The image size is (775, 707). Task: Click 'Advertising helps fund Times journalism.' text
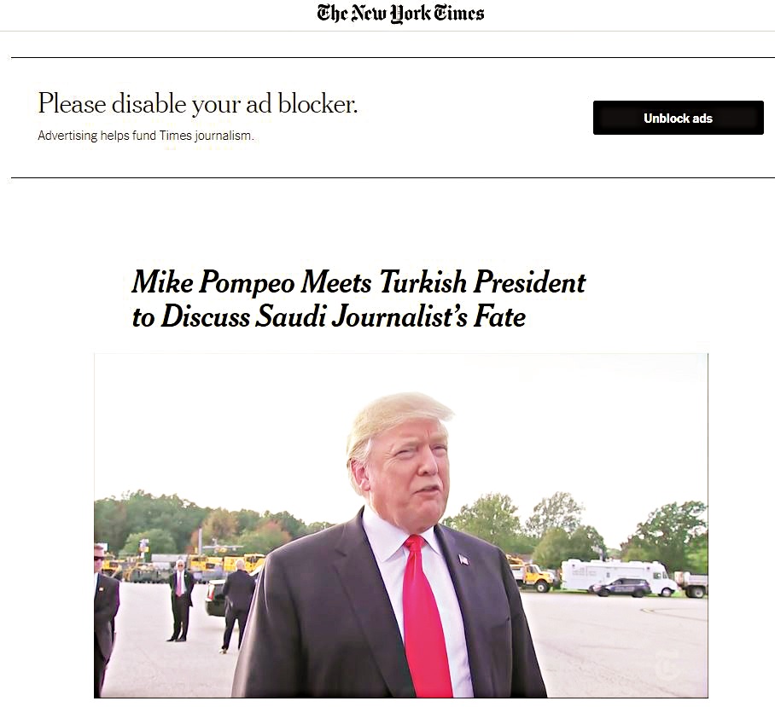coord(146,136)
